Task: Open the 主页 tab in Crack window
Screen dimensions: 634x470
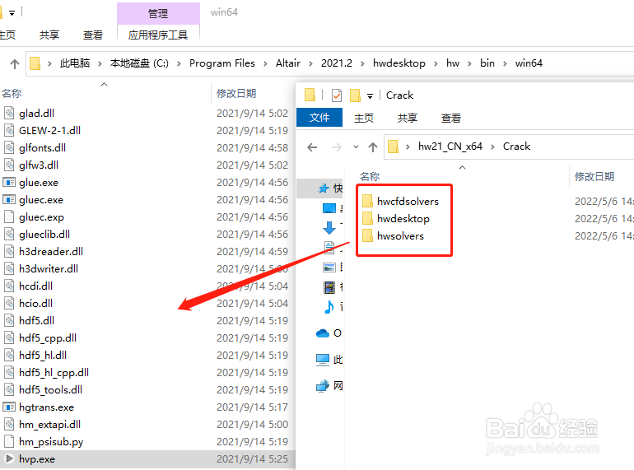Action: [x=364, y=118]
